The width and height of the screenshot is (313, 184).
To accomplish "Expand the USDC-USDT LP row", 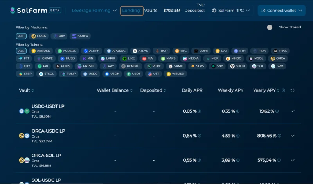I will (292, 111).
